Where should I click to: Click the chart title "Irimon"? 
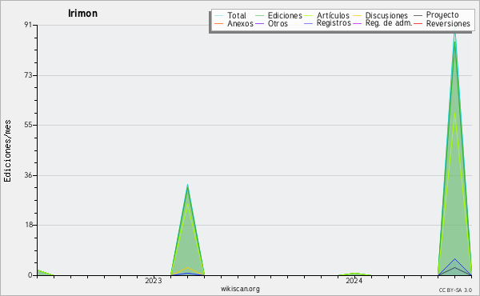[82, 14]
